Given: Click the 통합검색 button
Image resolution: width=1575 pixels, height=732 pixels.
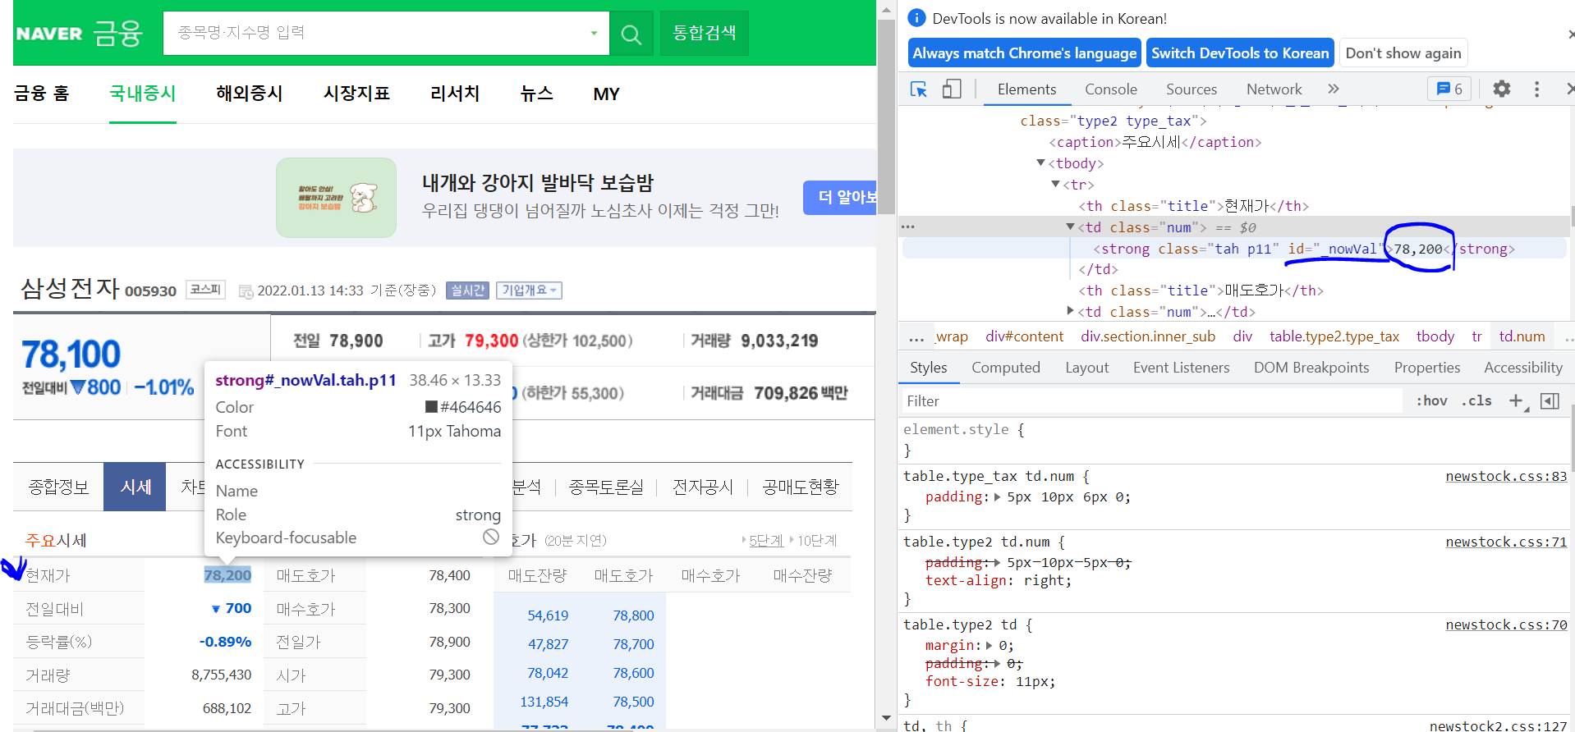Looking at the screenshot, I should pyautogui.click(x=704, y=34).
